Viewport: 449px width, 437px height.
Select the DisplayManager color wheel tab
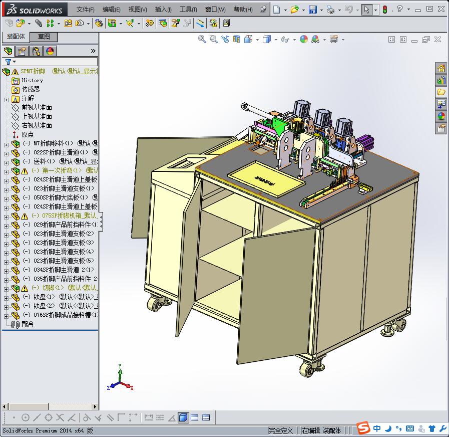tap(50, 51)
